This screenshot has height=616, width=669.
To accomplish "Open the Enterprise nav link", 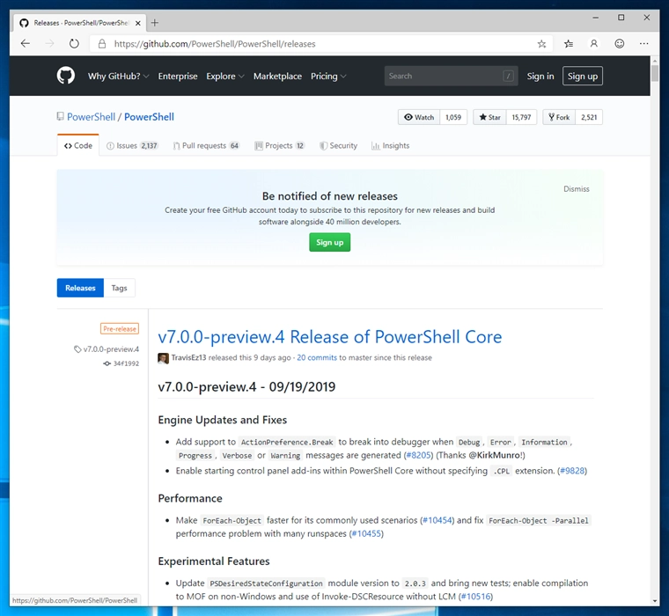I will click(x=178, y=76).
